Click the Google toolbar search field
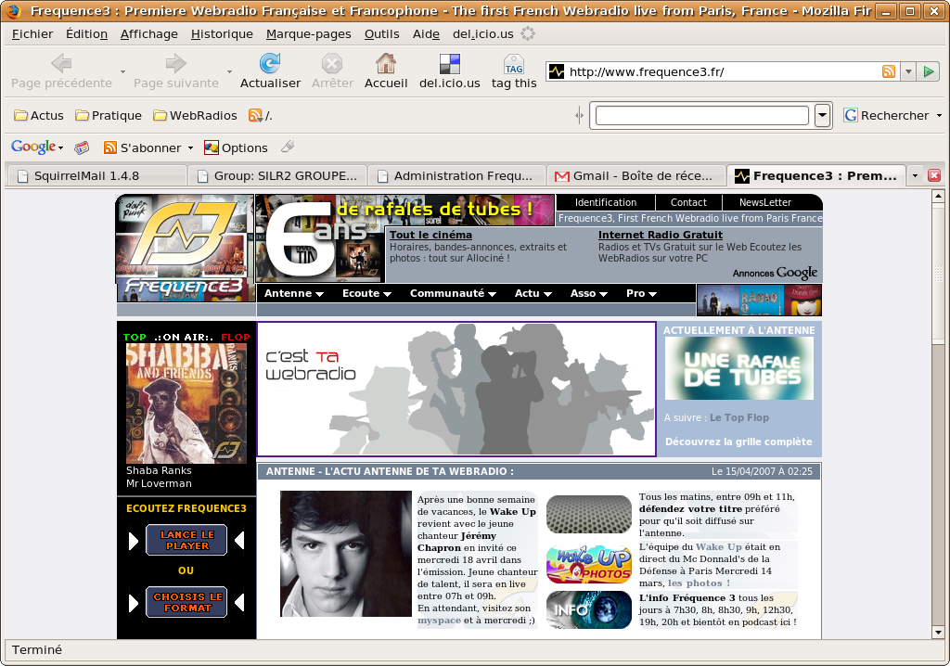Screen dimensions: 950x666 (701, 116)
